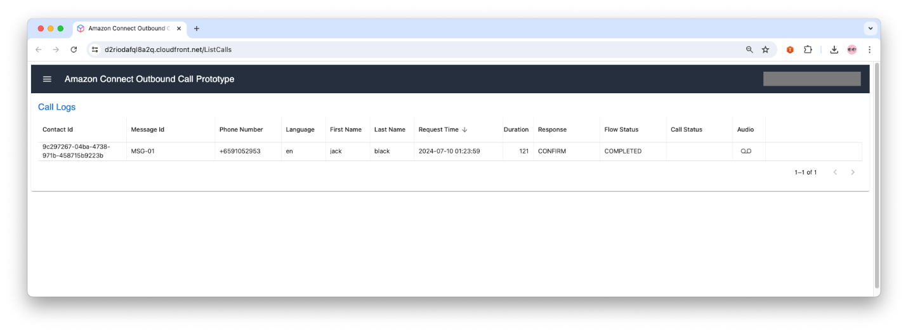The width and height of the screenshot is (908, 333).
Task: Open the Chrome three-dot menu
Action: (869, 49)
